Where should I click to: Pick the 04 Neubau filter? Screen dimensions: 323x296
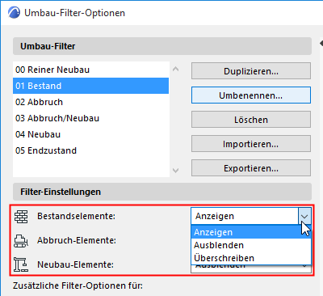coord(91,134)
